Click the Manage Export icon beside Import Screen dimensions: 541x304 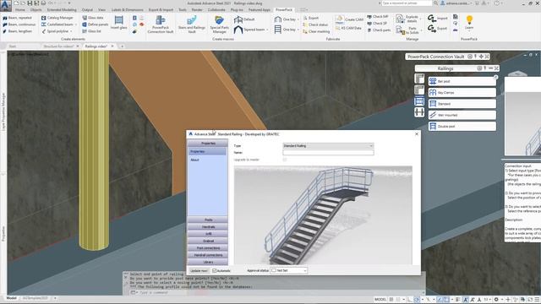(x=437, y=28)
